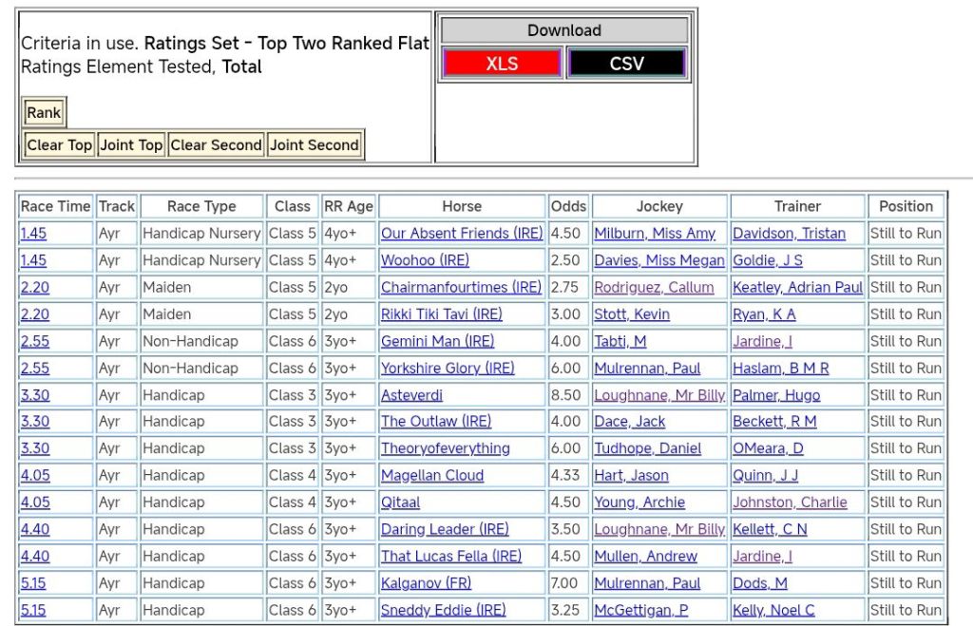
Task: View trainer Kelly, Noel C
Action: (x=773, y=610)
